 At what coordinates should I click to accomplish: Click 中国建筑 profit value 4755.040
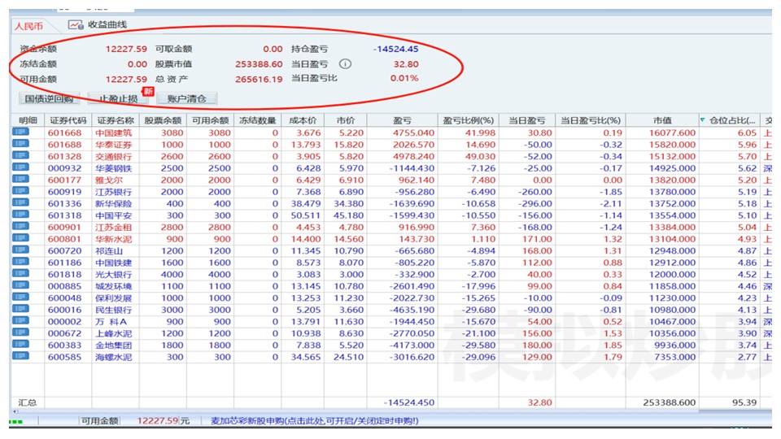pos(413,133)
